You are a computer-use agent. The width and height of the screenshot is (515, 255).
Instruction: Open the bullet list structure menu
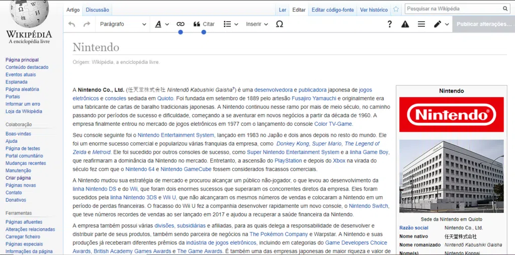coord(230,24)
